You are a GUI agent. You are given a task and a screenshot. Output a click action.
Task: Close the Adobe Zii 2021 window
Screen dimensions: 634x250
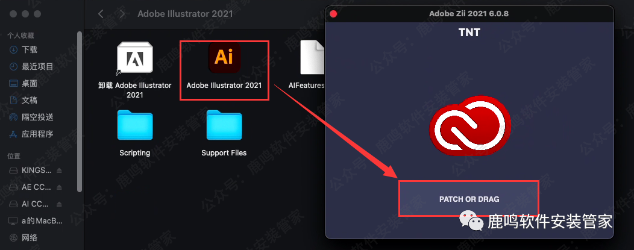click(334, 14)
